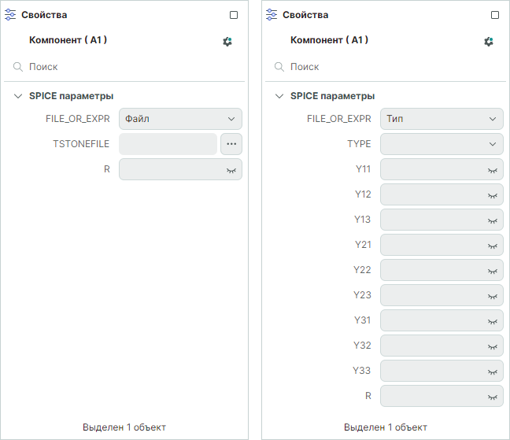Click the maximize square of right panel
510x440 pixels.
[495, 15]
